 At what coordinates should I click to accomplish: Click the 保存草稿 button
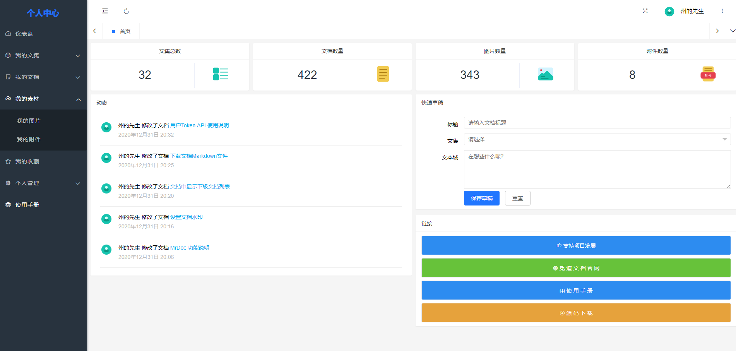482,198
